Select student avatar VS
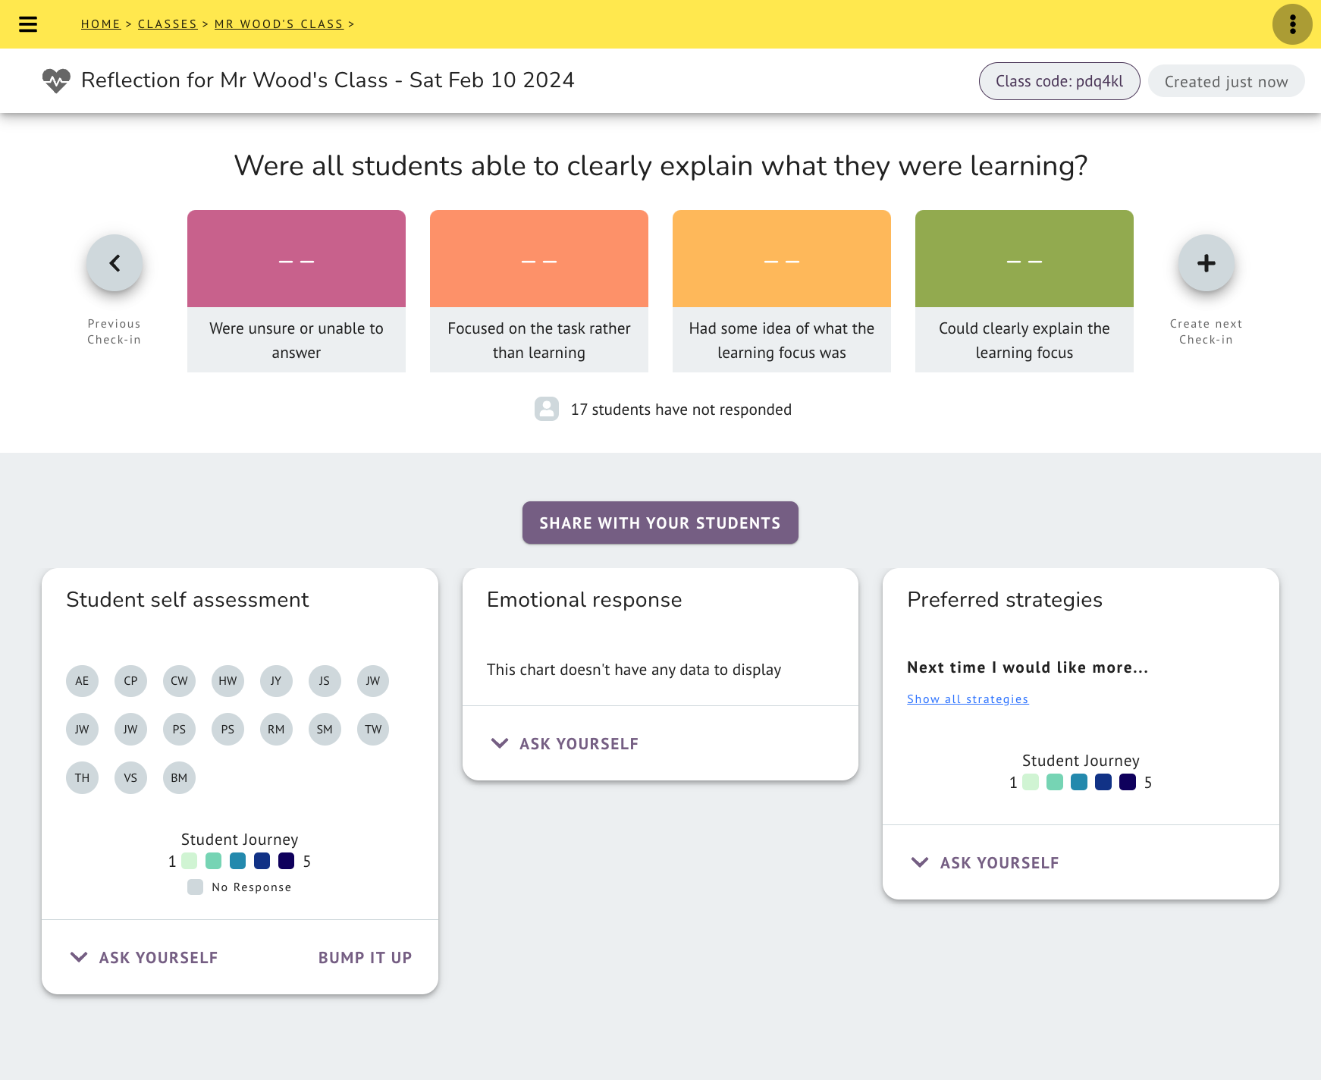 (130, 778)
